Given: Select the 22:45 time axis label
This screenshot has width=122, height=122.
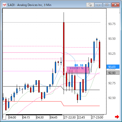Looking at the screenshot, I should 81,117.
